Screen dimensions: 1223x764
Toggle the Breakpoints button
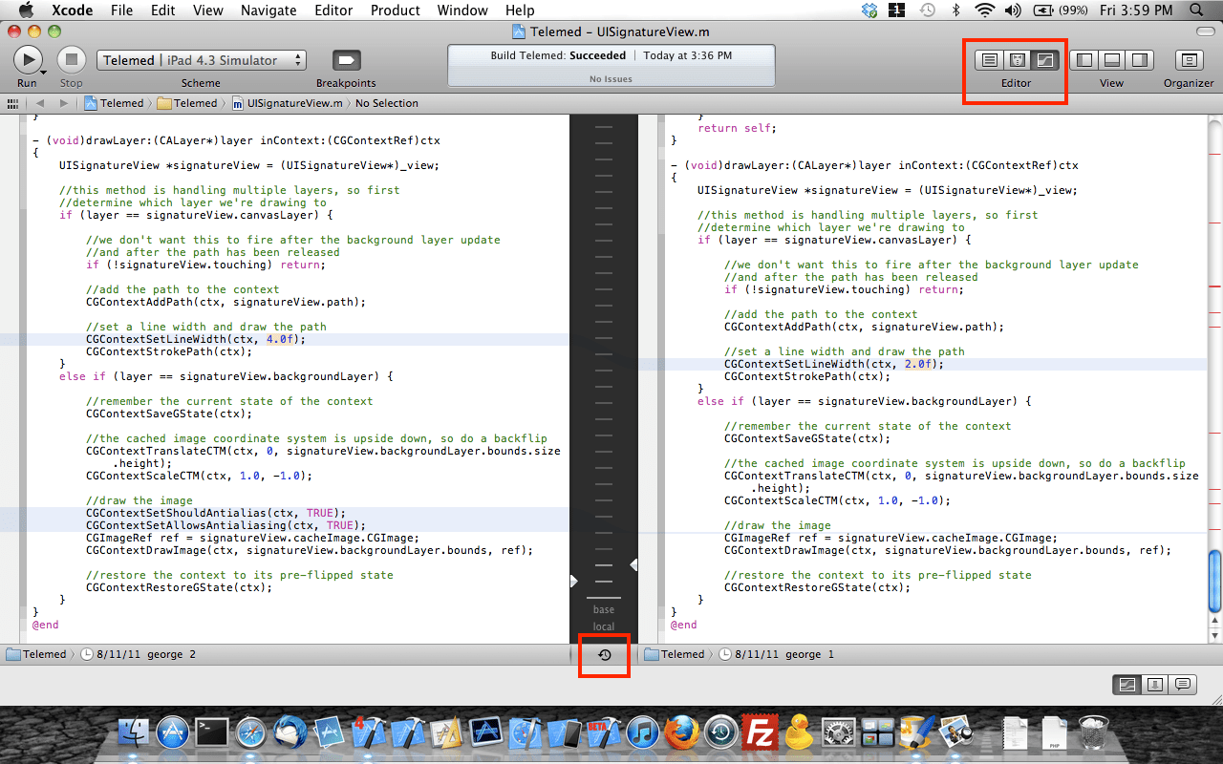click(345, 59)
